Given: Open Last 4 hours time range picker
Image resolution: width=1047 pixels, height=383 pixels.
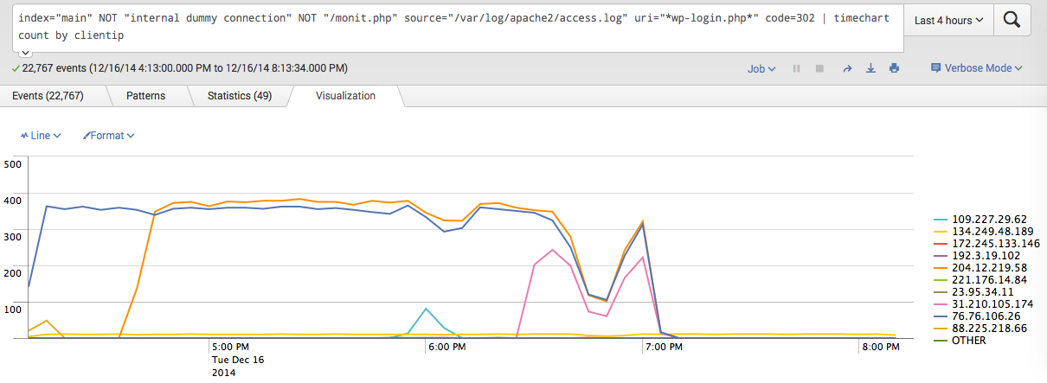Looking at the screenshot, I should 948,20.
